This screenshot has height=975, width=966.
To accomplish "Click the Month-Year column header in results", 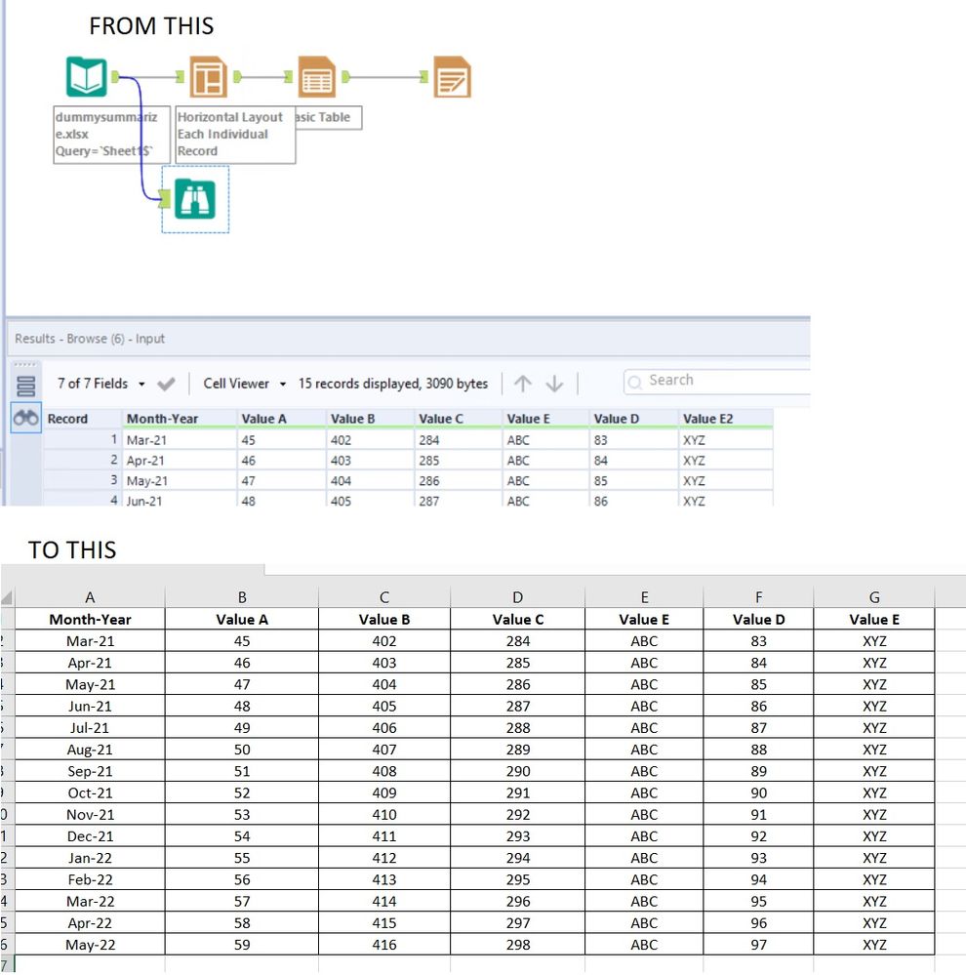I will click(162, 419).
